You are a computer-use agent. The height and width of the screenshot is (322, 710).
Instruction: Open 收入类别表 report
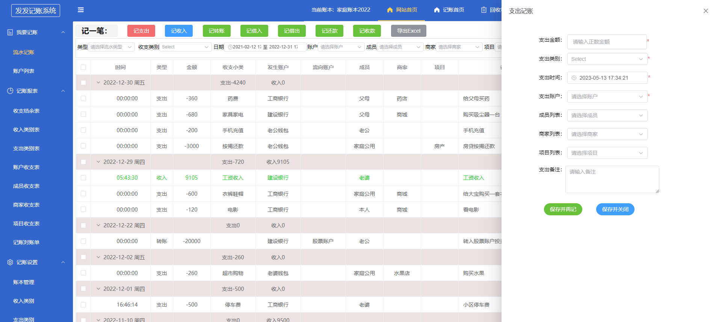(26, 130)
